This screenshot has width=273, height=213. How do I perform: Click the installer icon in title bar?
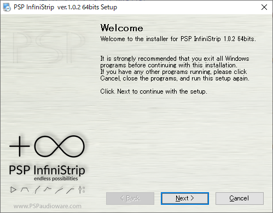(7, 7)
